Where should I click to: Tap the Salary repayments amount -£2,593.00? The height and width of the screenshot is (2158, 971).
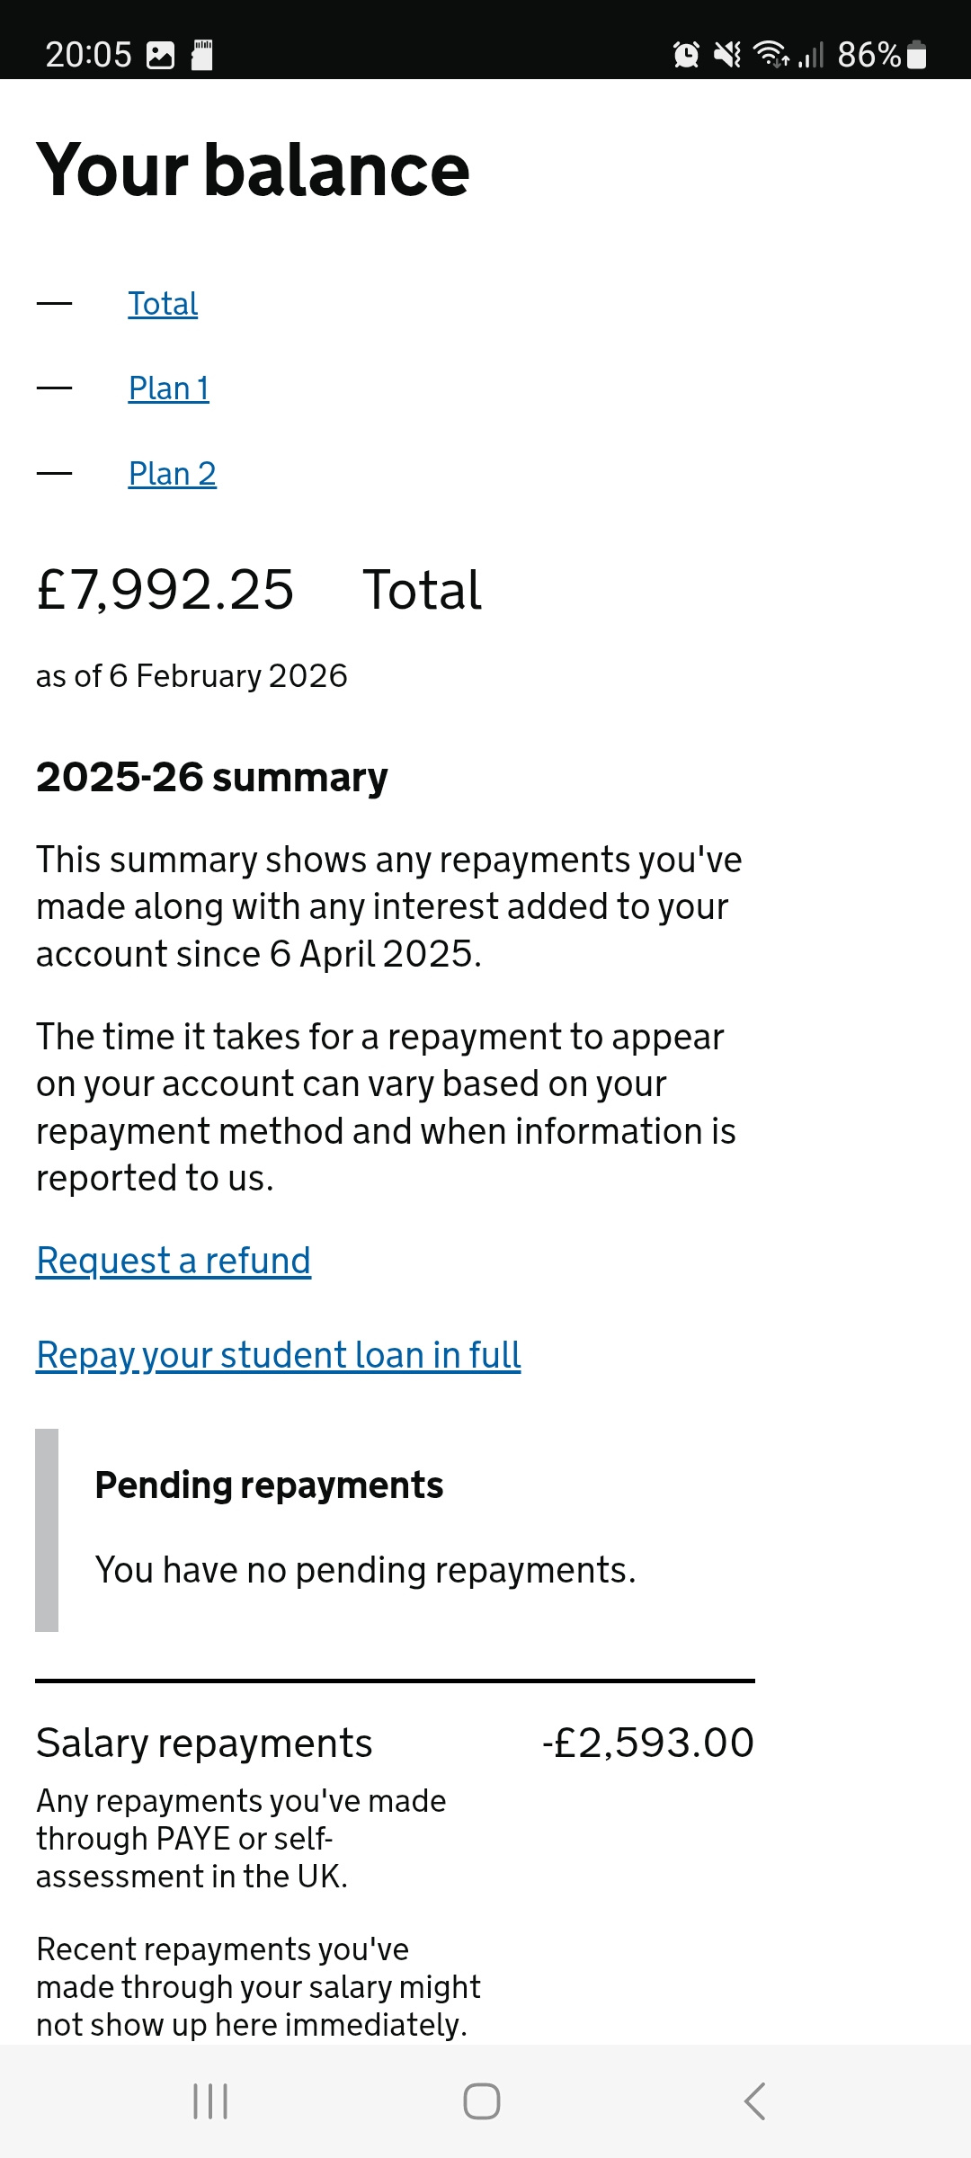[647, 1743]
